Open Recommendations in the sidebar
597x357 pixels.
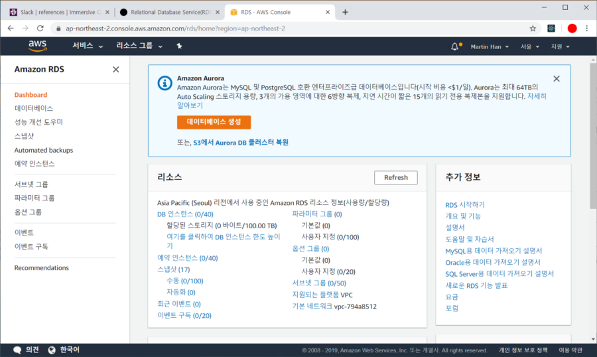(x=42, y=268)
